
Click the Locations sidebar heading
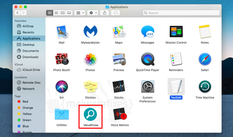[x=21, y=77]
